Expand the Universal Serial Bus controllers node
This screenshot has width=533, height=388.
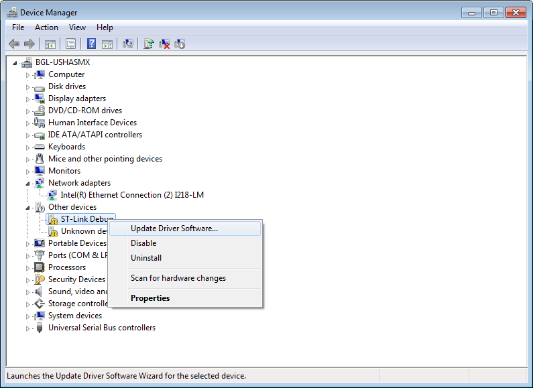[28, 328]
